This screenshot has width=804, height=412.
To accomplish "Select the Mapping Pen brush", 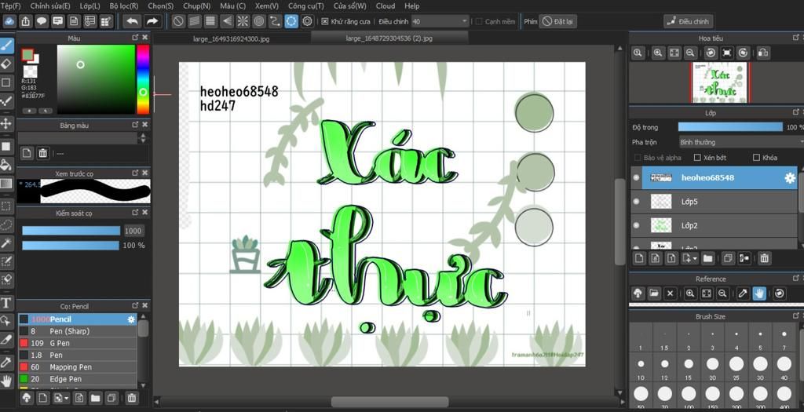I will pyautogui.click(x=78, y=367).
